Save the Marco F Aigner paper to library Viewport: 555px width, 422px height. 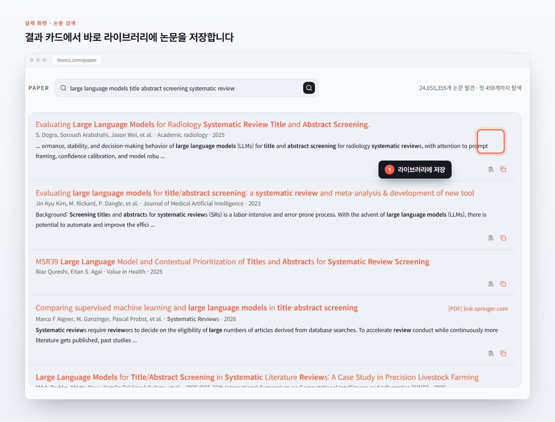coord(491,353)
